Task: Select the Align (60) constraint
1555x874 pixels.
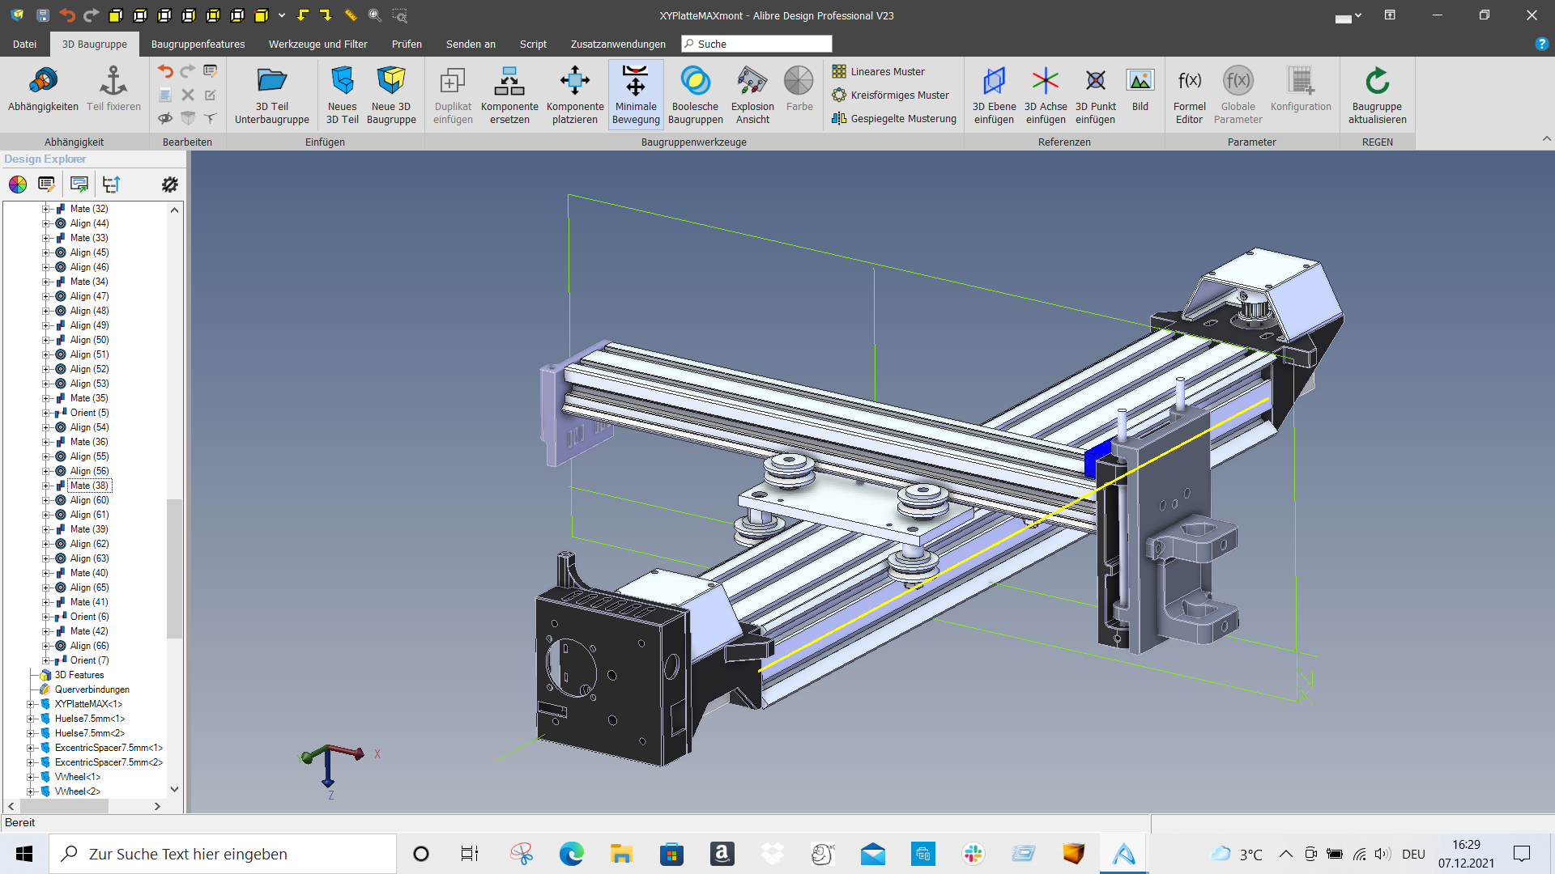Action: pos(89,500)
